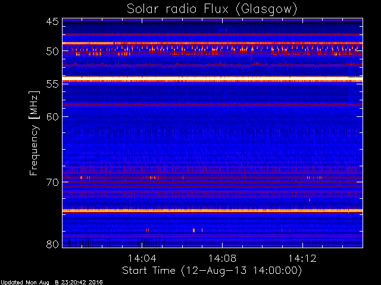Viewport: 381px width, 285px height.
Task: Click the 14:04 time axis label
Action: click(142, 258)
